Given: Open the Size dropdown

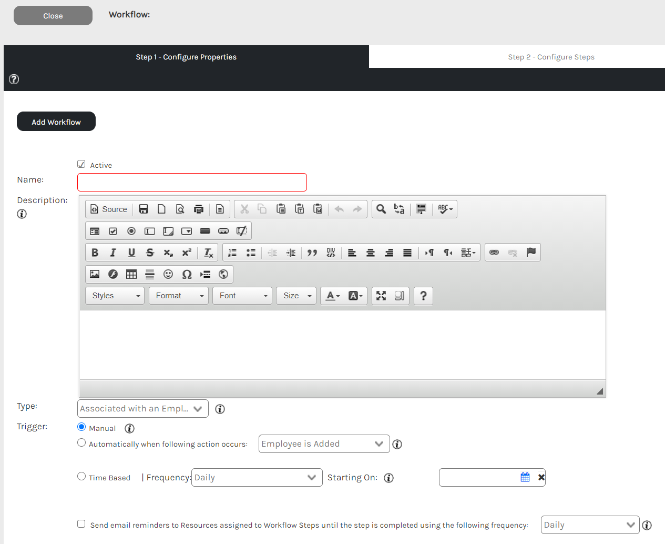Looking at the screenshot, I should coord(296,296).
